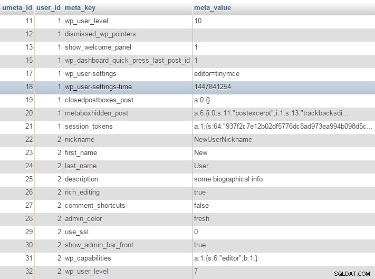
Task: Click the meta_key column header
Action: 80,8
